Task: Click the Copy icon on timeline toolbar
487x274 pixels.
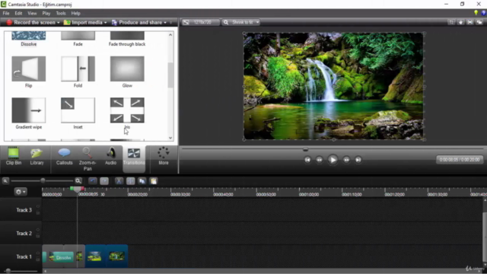Action: (x=142, y=181)
